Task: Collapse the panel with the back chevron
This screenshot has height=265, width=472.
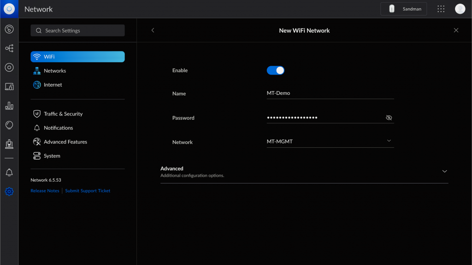Action: point(153,30)
